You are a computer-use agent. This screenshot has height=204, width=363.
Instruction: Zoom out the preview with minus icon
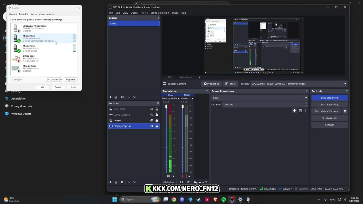[x=164, y=77]
